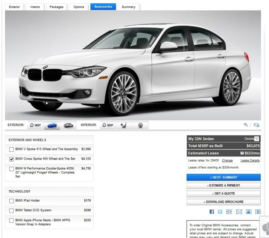Open the full-screen image view icon
Screen dimensions: 269x238
257,125
